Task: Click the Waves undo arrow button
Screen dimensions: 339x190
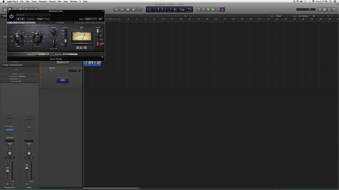Action: 38,23
